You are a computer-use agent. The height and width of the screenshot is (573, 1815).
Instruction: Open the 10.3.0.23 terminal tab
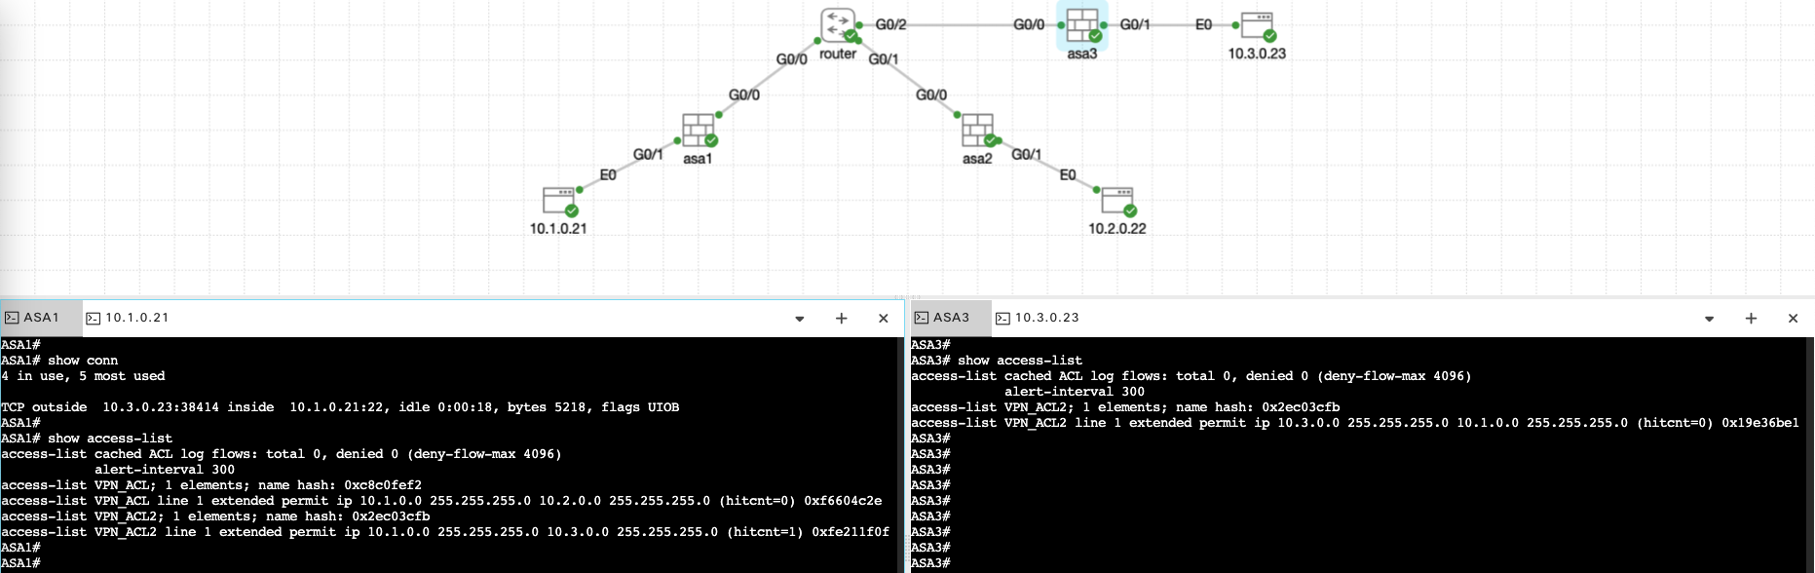pos(1038,318)
